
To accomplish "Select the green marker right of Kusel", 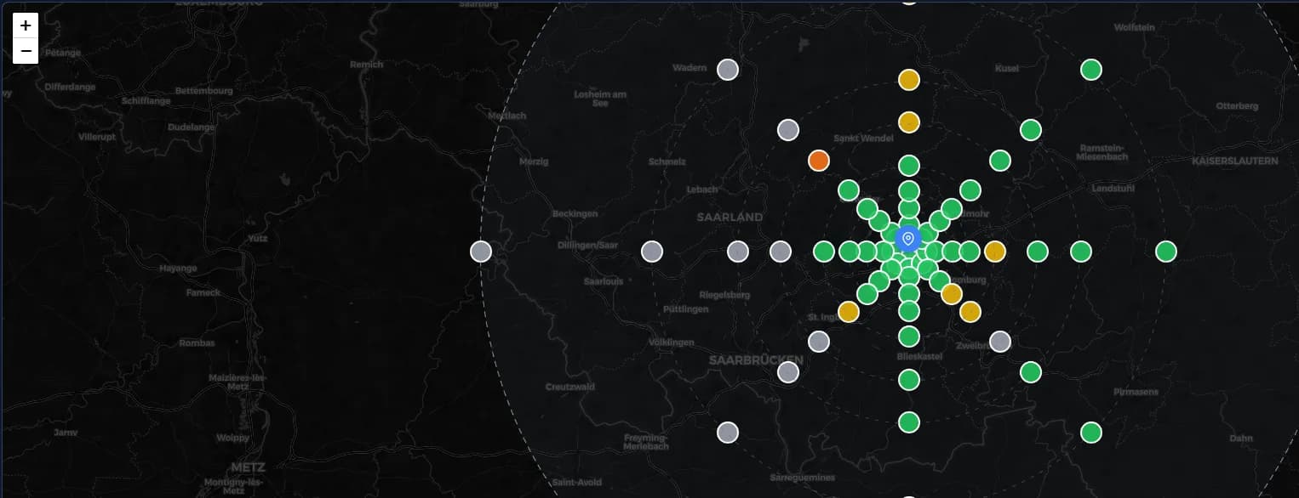I will pyautogui.click(x=1091, y=70).
